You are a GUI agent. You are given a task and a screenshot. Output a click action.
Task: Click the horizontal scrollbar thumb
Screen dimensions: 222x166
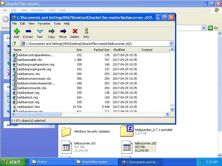pos(39,114)
